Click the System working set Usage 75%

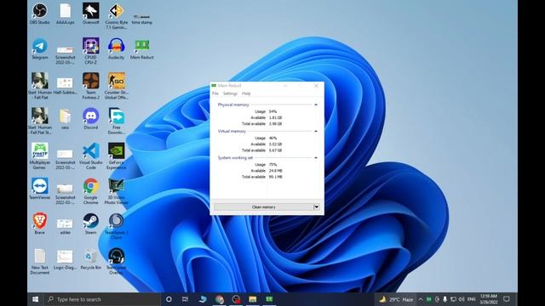272,165
